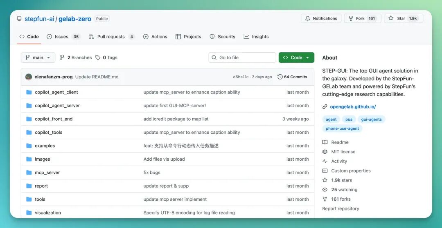Click the folder icon for copilot_agent_client
Image resolution: width=442 pixels, height=228 pixels.
pos(29,92)
